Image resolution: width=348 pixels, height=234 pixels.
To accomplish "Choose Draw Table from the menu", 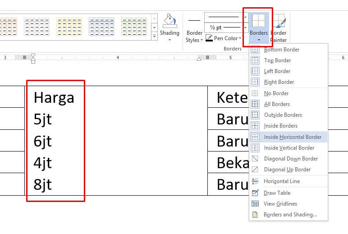I will pos(288,193).
